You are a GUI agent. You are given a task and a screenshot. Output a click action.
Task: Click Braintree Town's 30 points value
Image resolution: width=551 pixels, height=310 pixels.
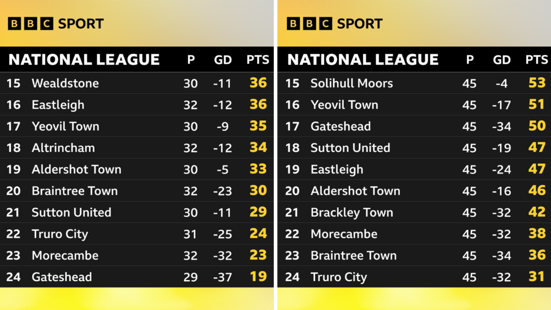[258, 191]
